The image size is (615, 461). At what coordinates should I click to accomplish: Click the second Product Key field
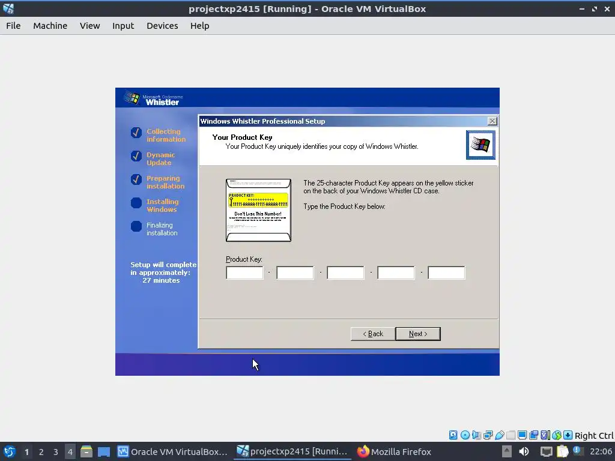(295, 273)
